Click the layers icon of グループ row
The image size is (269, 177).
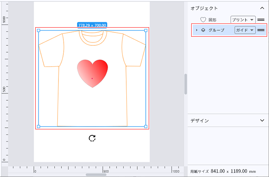[x=203, y=30]
